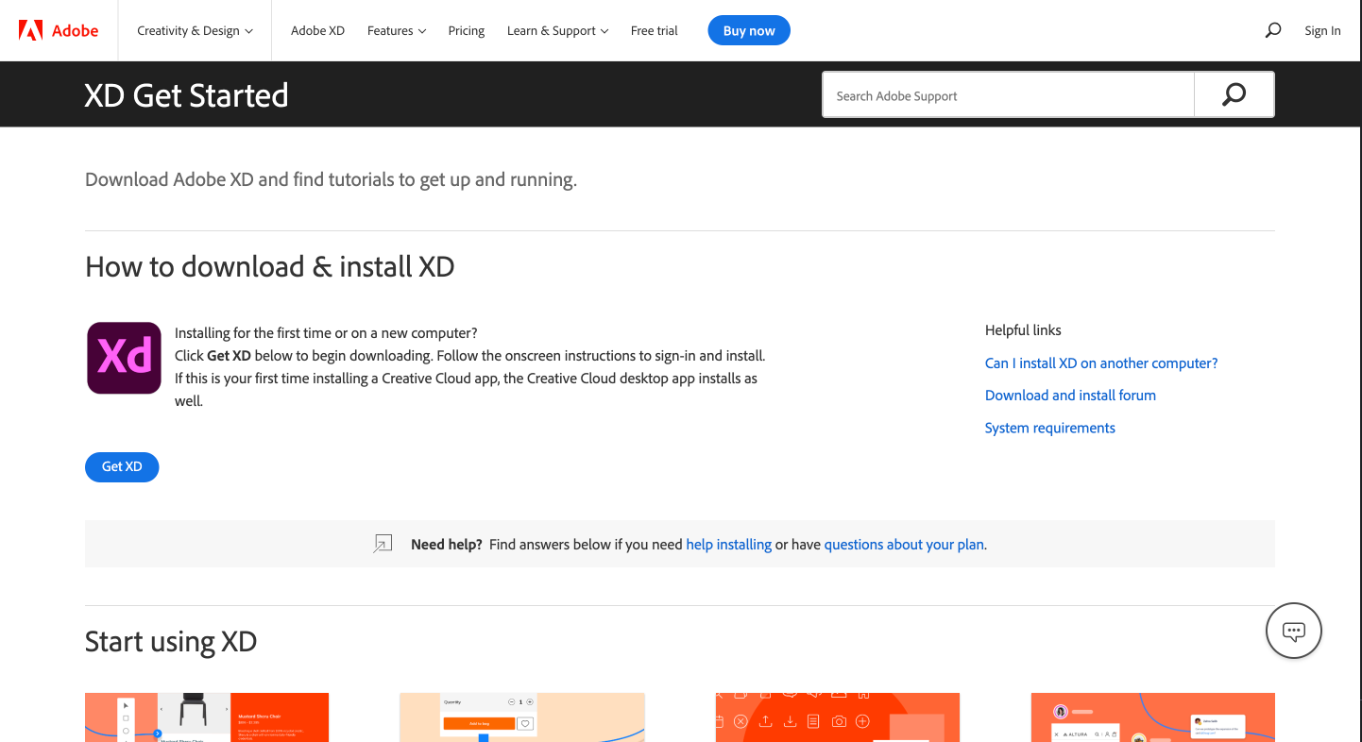1362x742 pixels.
Task: Click the Free trial menu item
Action: pyautogui.click(x=654, y=29)
